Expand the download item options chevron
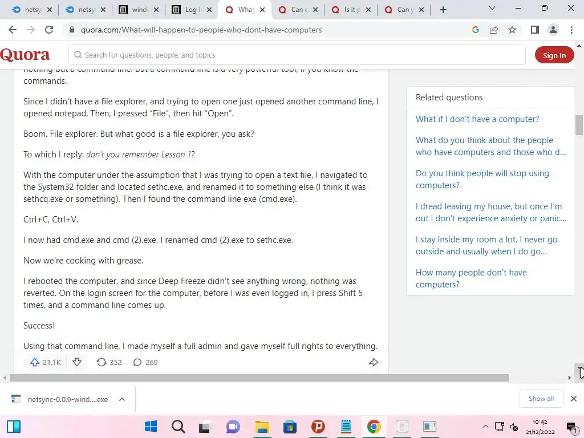The image size is (584, 438). click(x=122, y=399)
